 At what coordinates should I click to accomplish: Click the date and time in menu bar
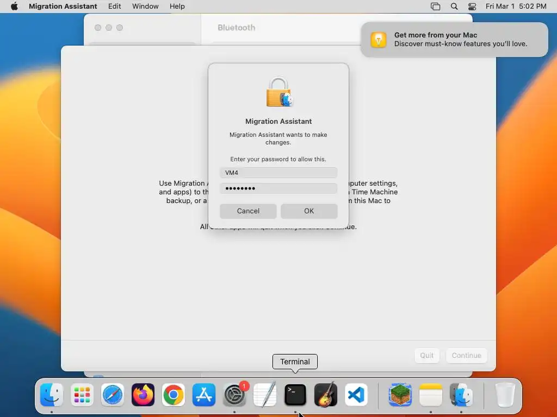coord(516,7)
